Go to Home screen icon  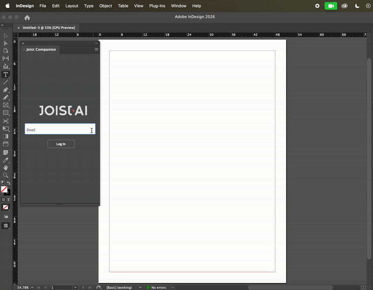(27, 18)
